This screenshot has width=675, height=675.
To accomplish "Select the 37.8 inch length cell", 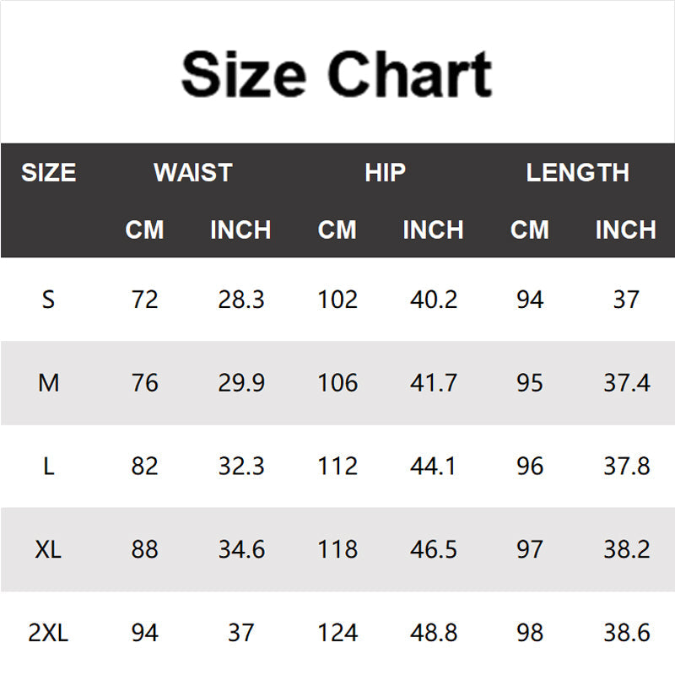I will (626, 467).
